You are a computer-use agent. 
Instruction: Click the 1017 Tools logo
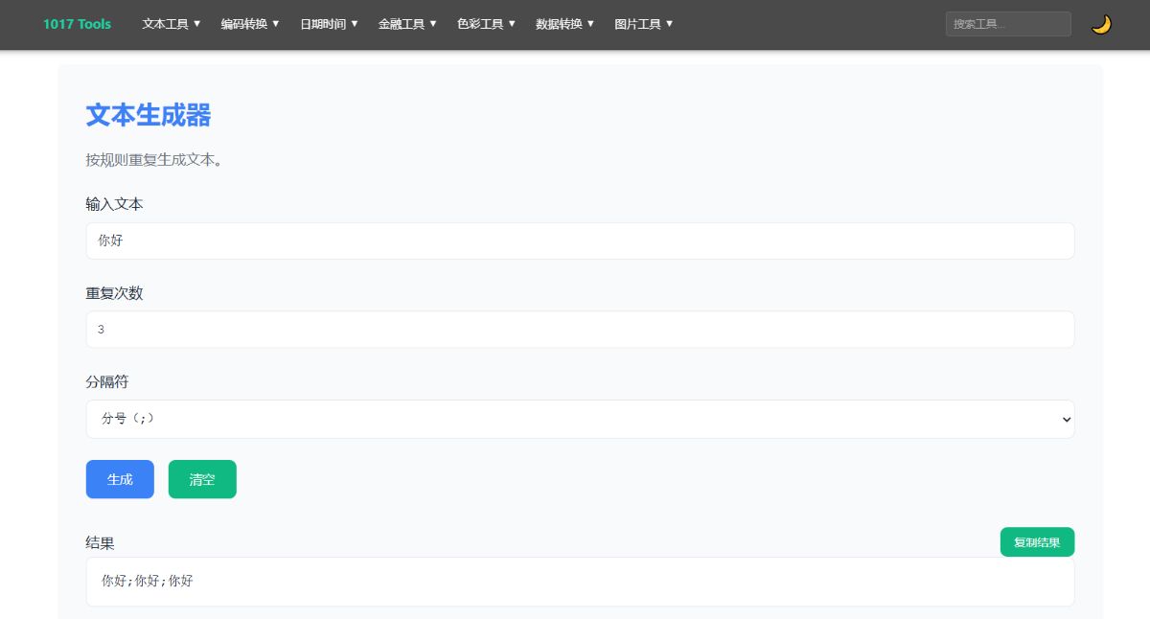(77, 24)
